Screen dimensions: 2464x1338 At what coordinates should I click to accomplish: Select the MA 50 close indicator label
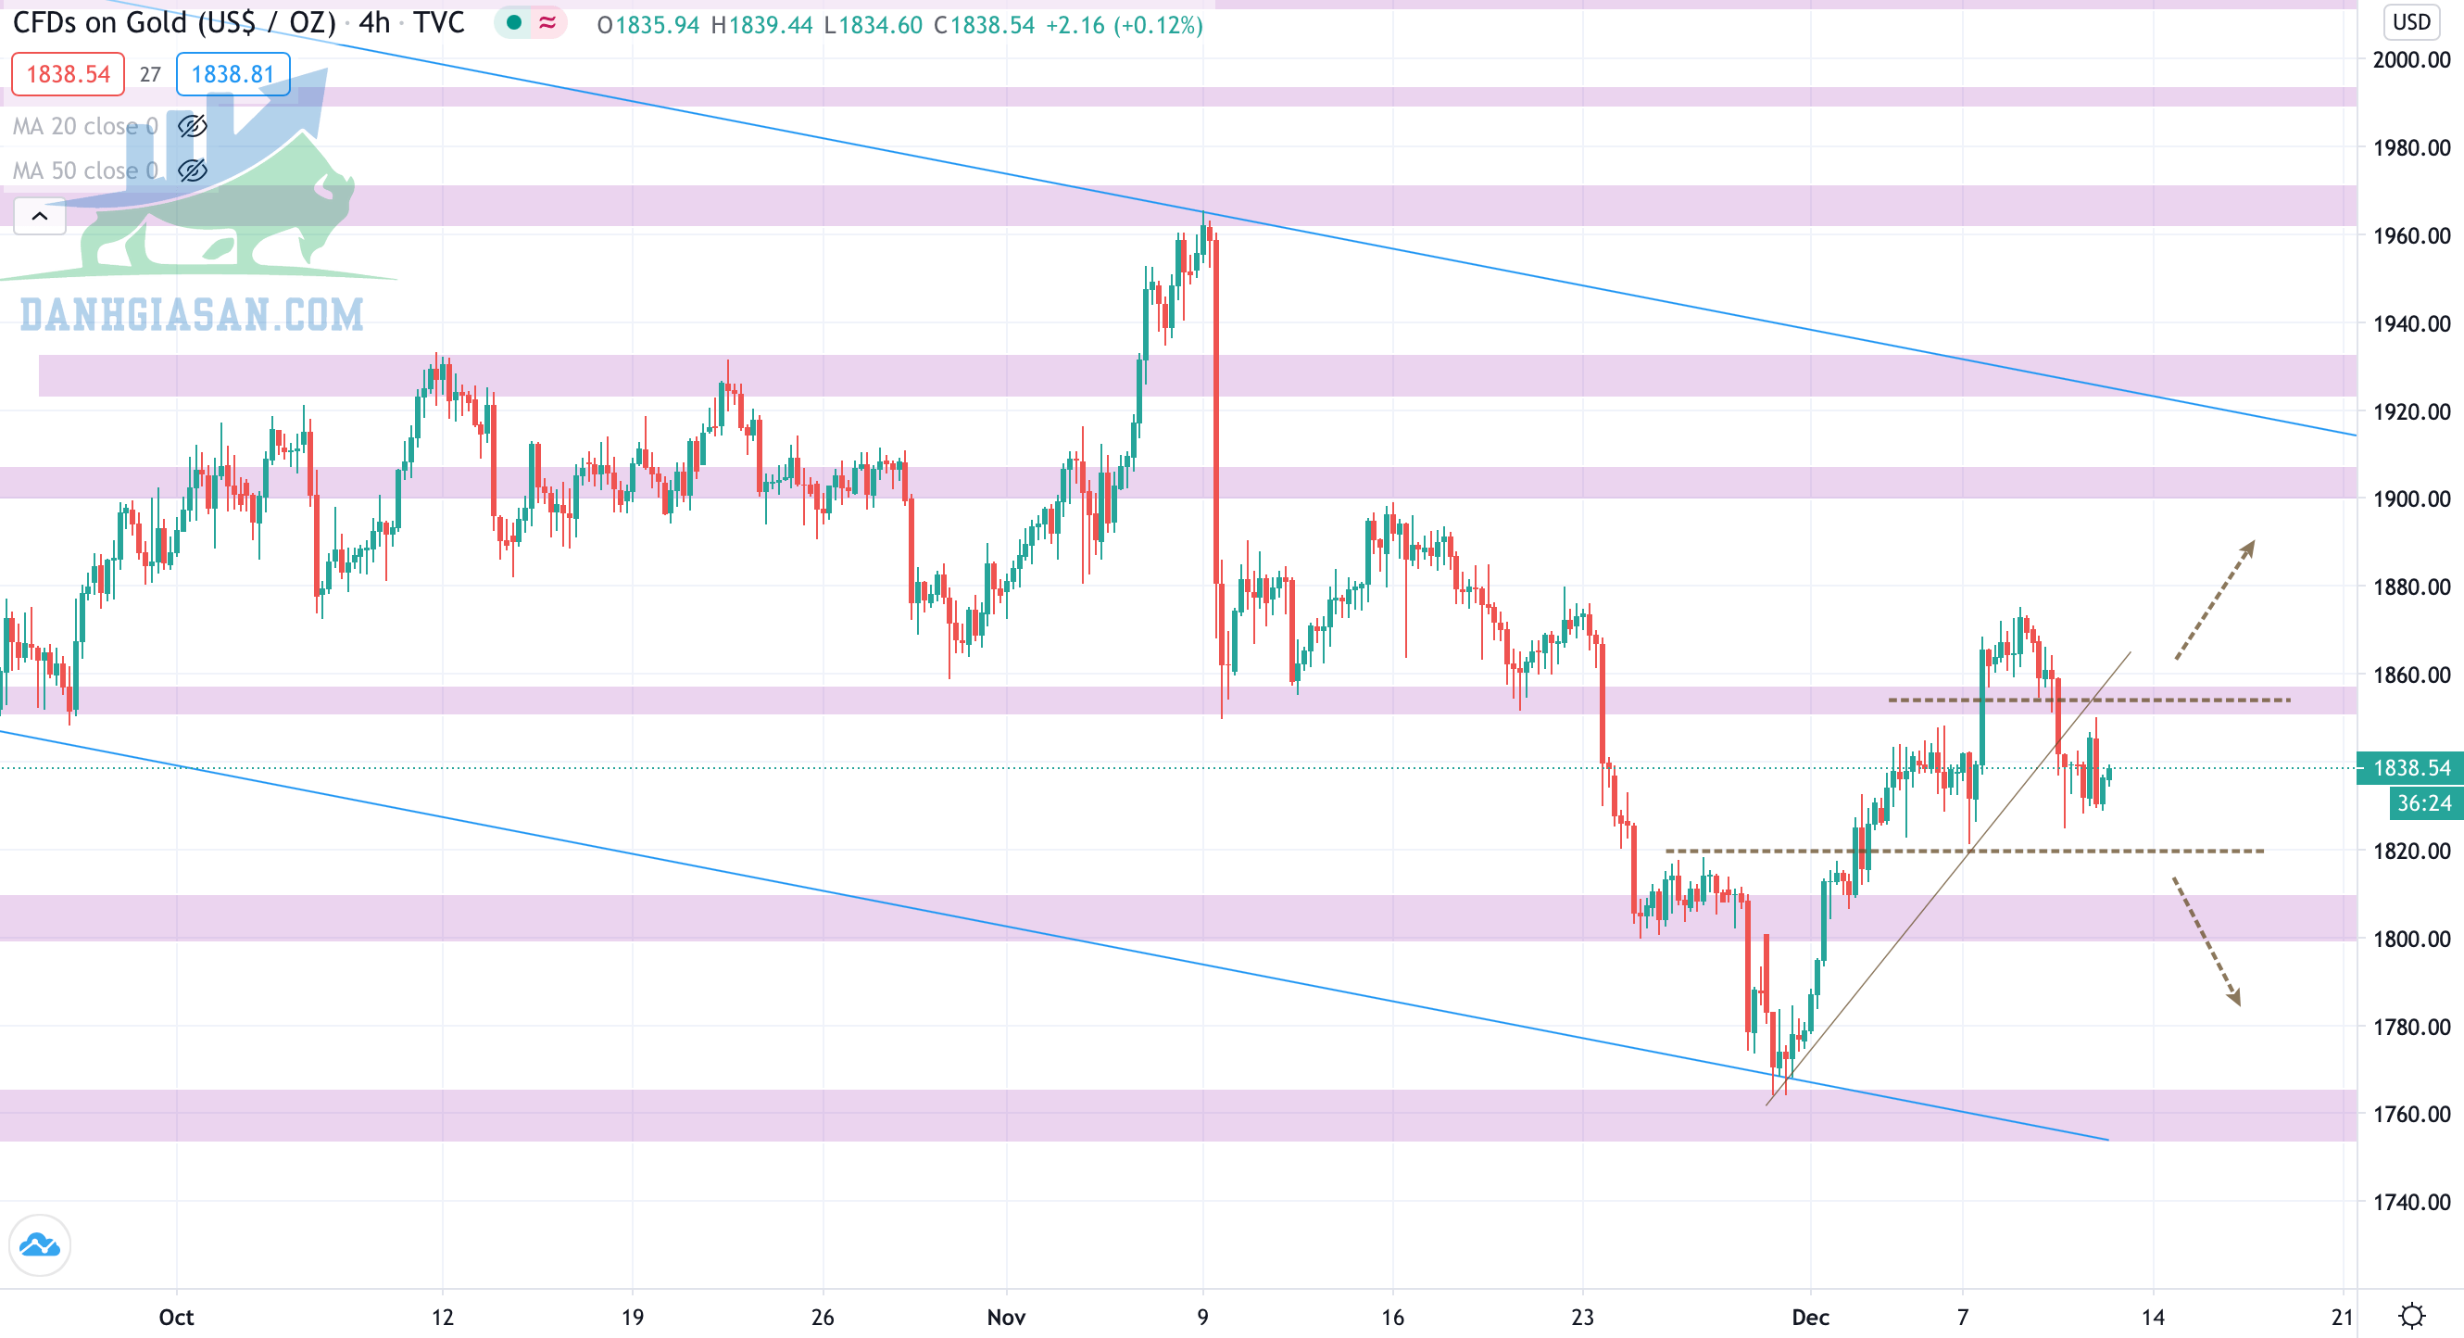[x=85, y=170]
